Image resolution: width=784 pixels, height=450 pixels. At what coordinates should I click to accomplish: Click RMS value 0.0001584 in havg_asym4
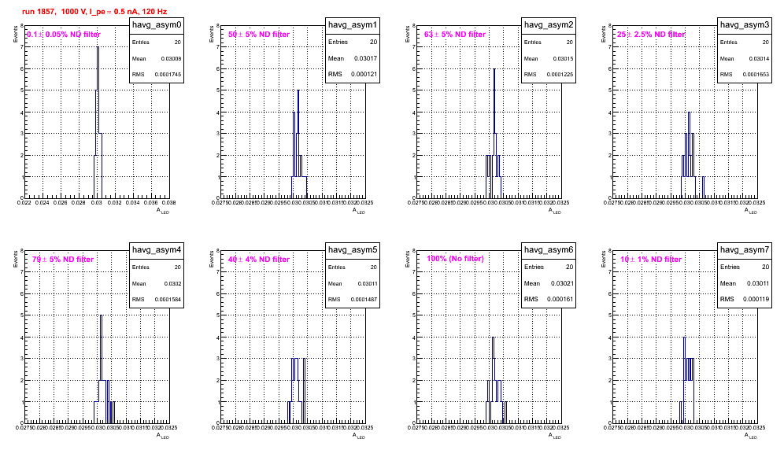click(x=168, y=300)
